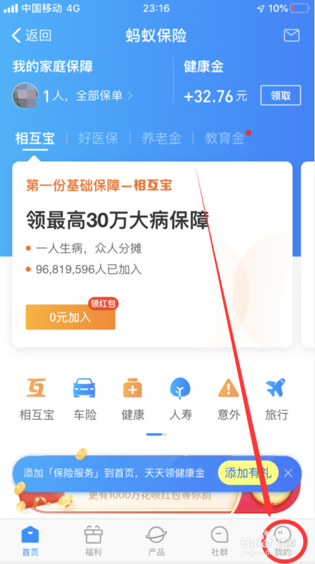The image size is (315, 564).
Task: Click the 领取 health fund button
Action: (x=280, y=95)
